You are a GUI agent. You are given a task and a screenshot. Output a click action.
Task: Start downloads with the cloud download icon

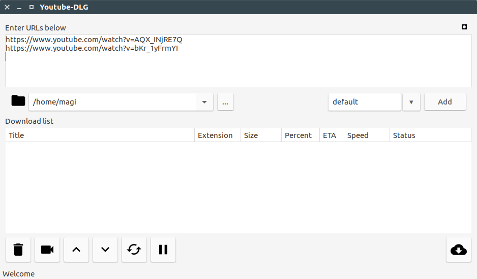[x=459, y=250]
